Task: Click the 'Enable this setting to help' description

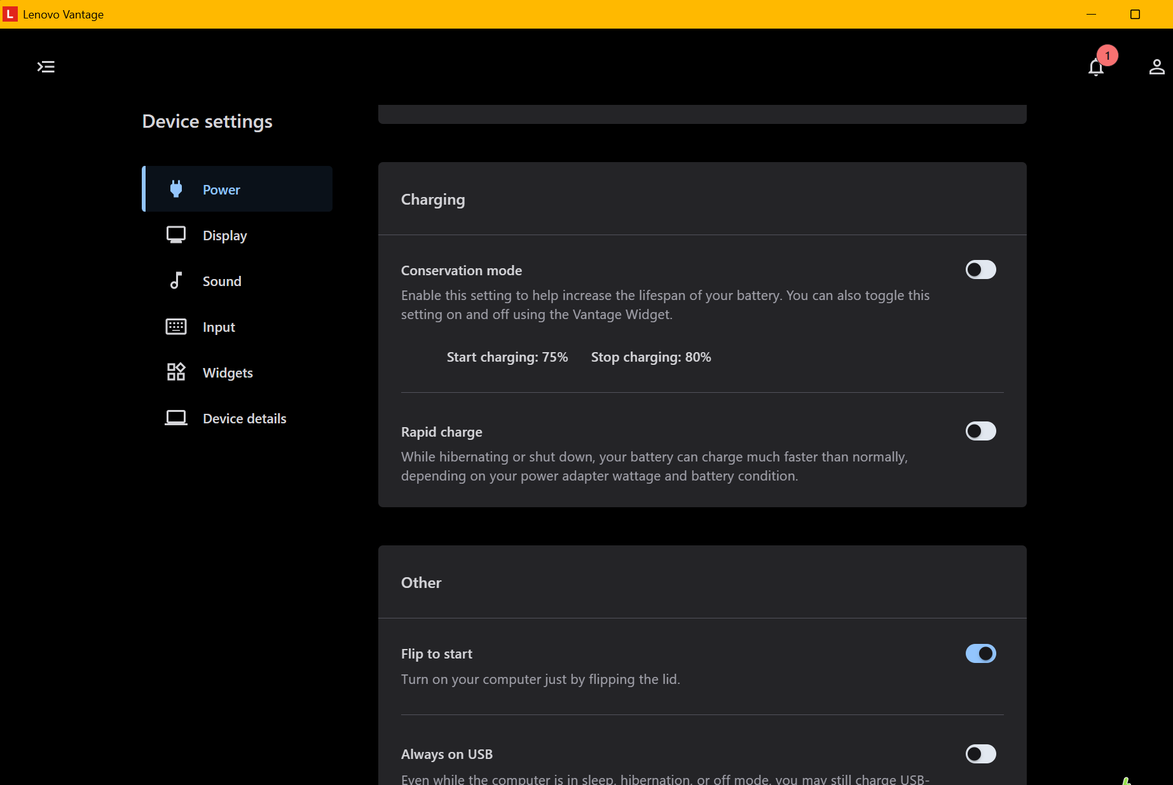Action: coord(665,305)
